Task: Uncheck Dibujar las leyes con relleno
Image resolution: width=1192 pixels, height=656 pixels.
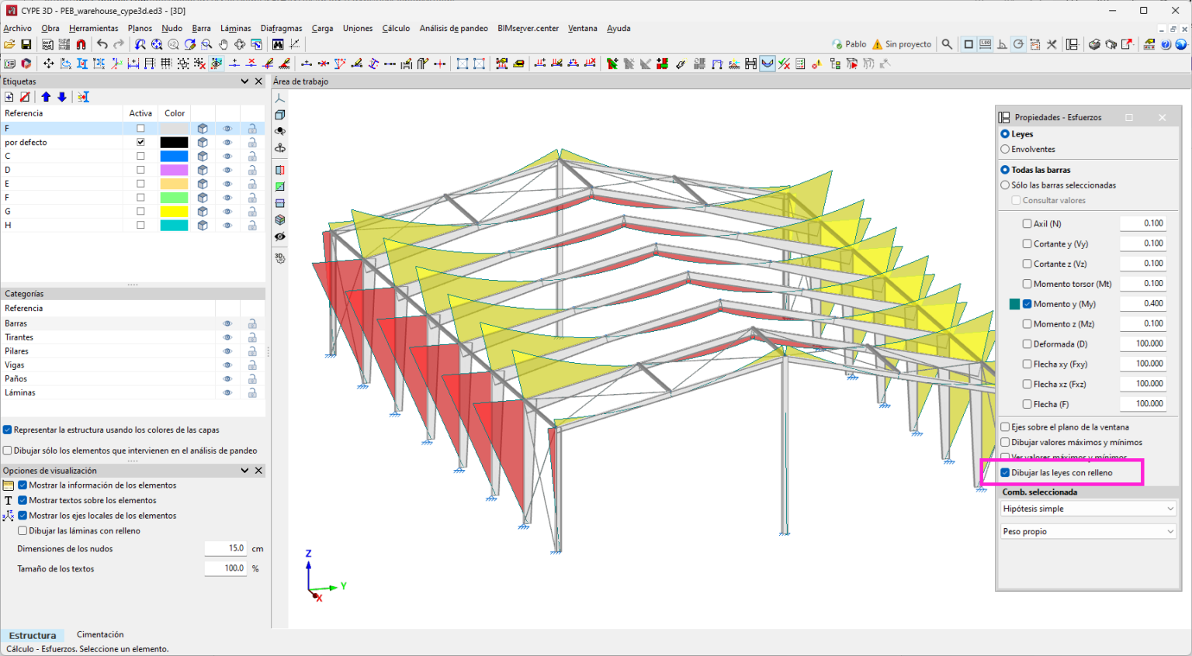Action: pyautogui.click(x=1005, y=473)
